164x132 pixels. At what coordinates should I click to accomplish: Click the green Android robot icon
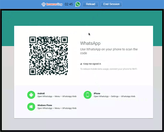coord(31,95)
